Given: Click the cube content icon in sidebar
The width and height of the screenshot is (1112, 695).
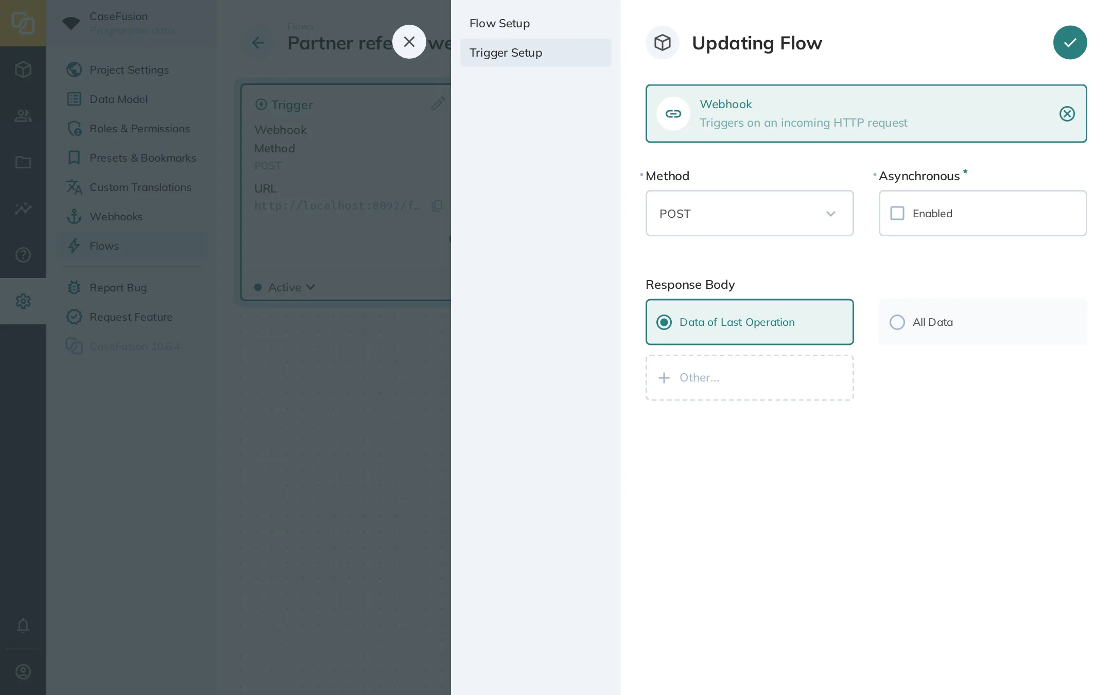Looking at the screenshot, I should tap(23, 69).
